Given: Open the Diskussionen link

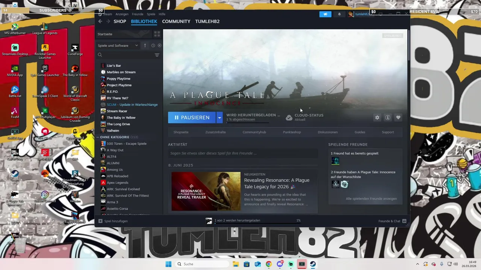Looking at the screenshot, I should click(328, 132).
